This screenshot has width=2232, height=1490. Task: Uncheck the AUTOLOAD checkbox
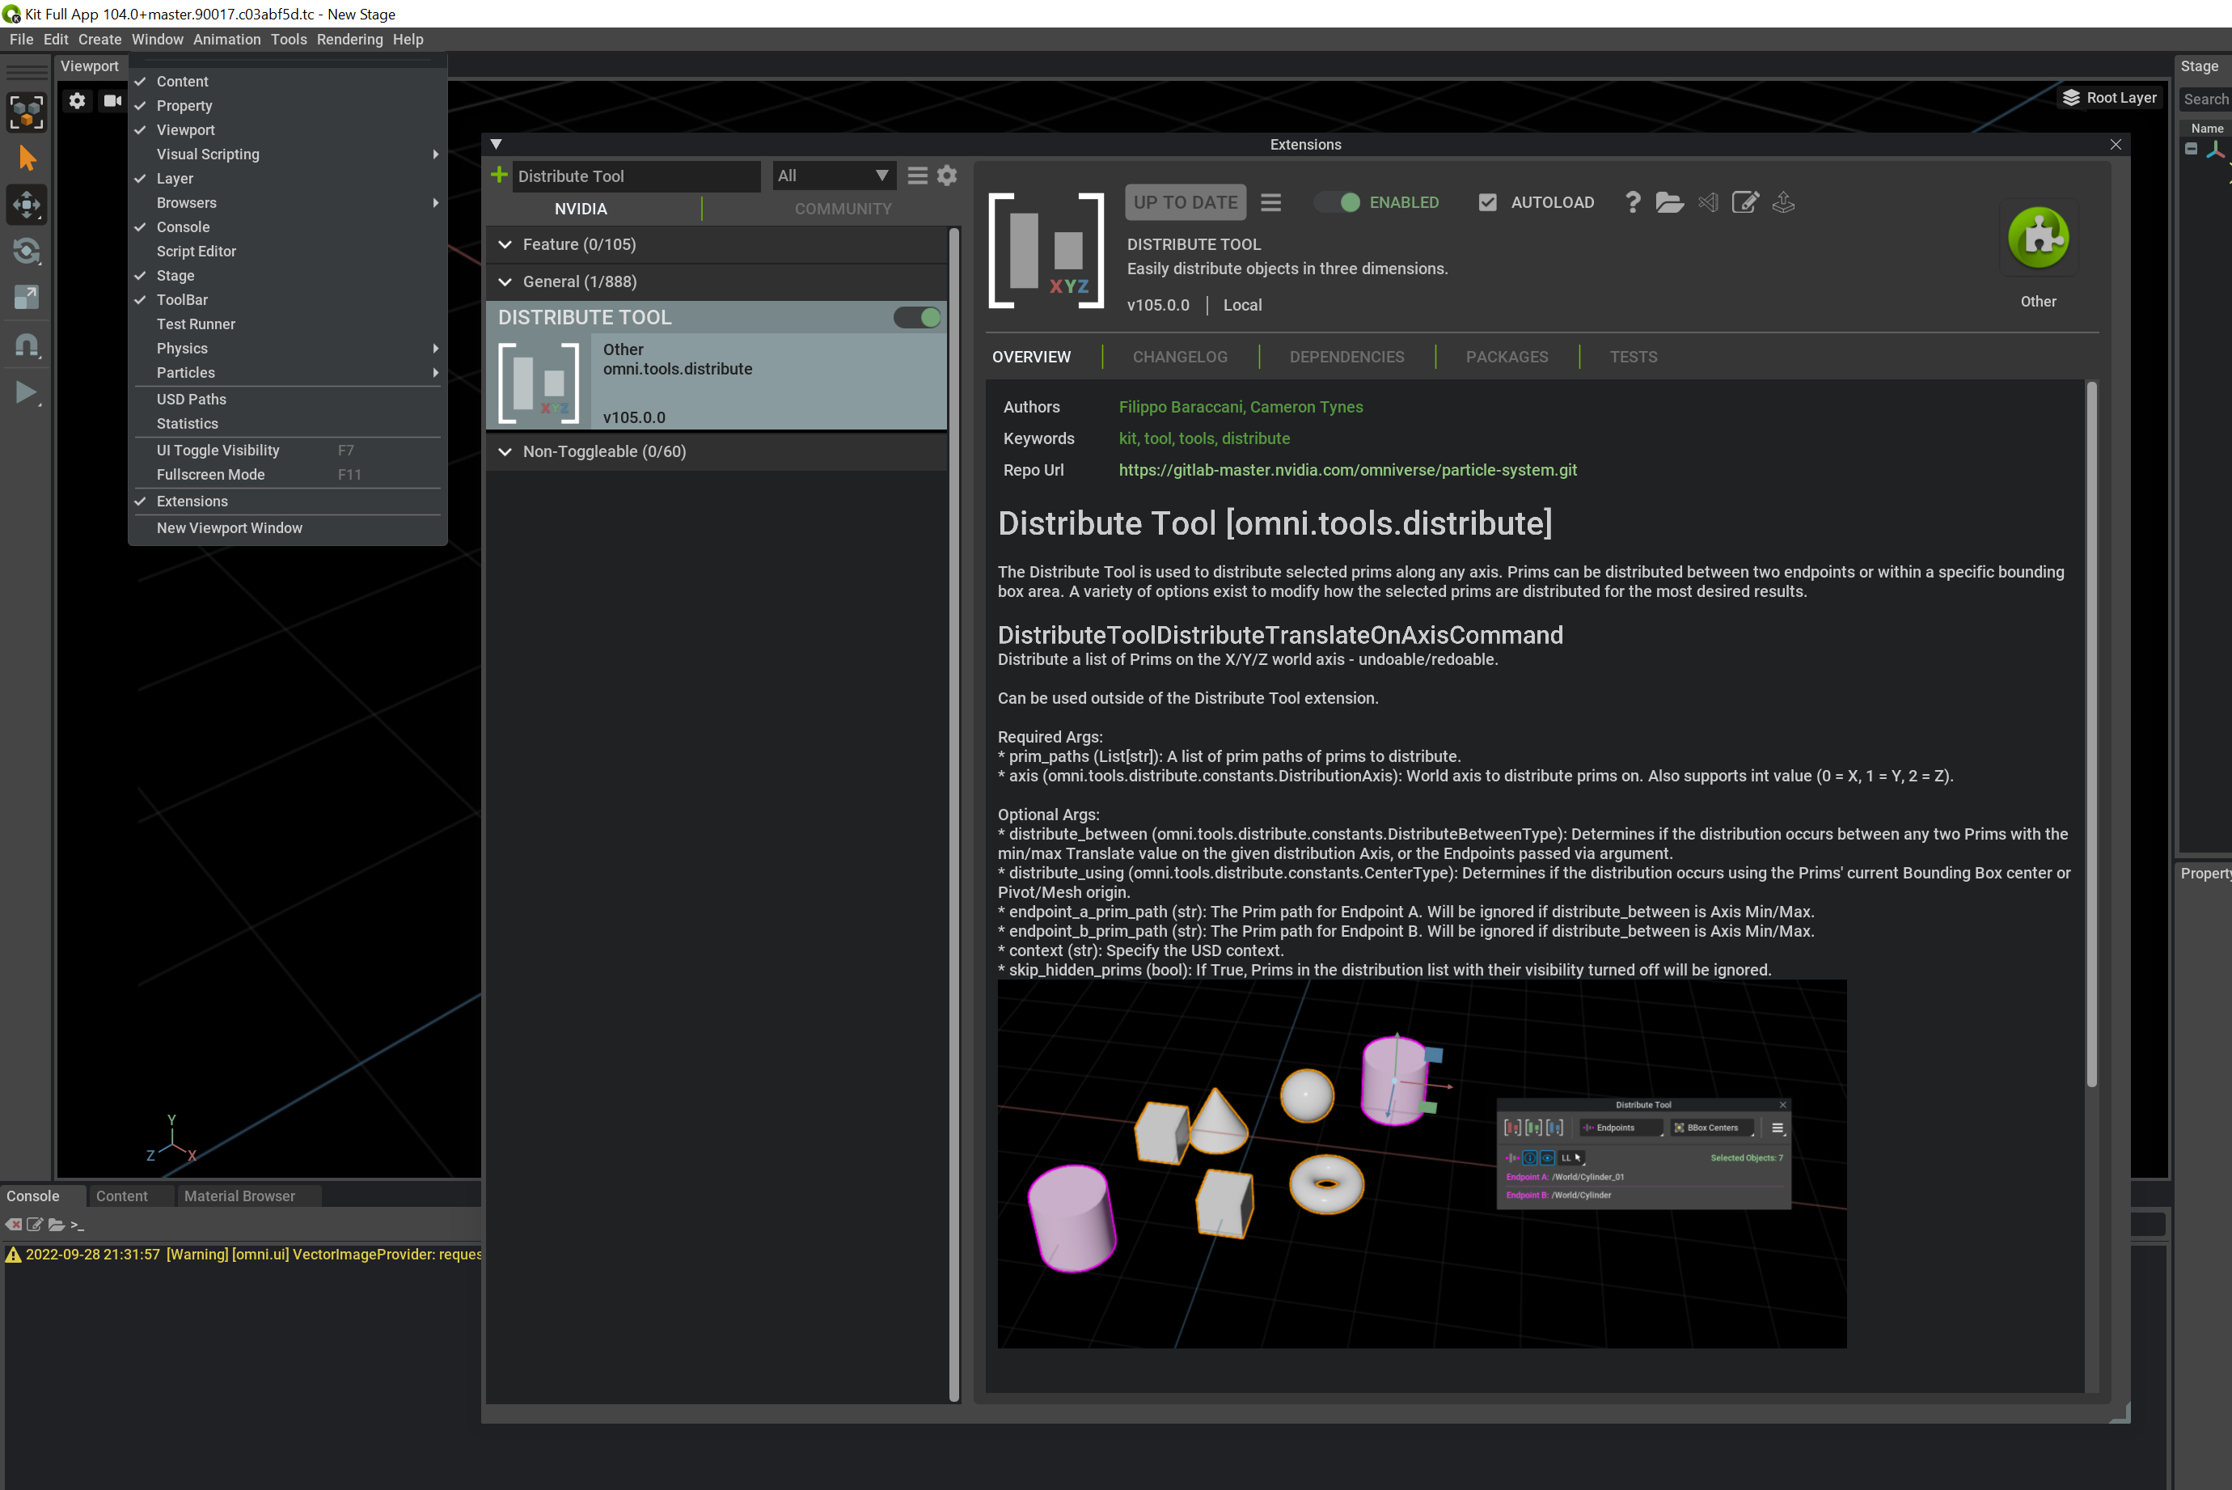point(1487,202)
